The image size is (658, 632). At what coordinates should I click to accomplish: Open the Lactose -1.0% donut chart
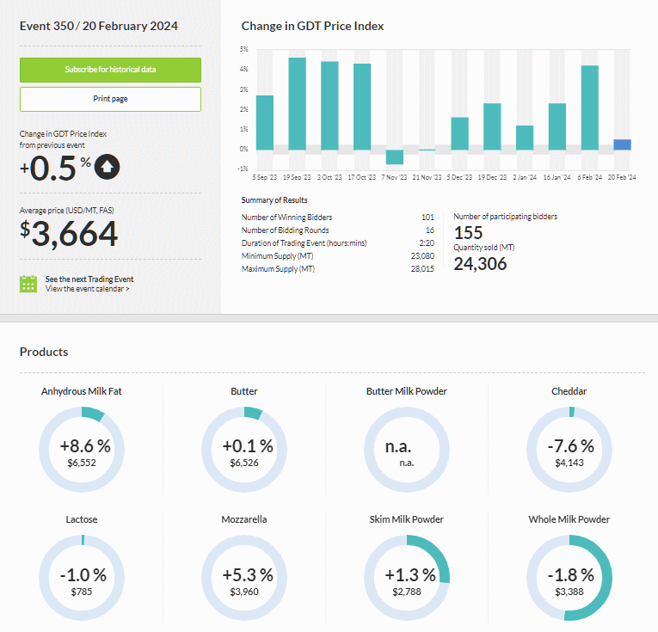coord(82,578)
